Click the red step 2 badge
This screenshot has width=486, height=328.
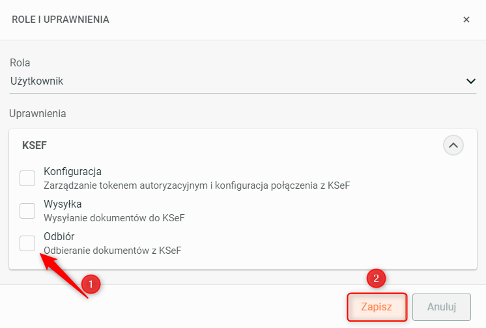[376, 278]
